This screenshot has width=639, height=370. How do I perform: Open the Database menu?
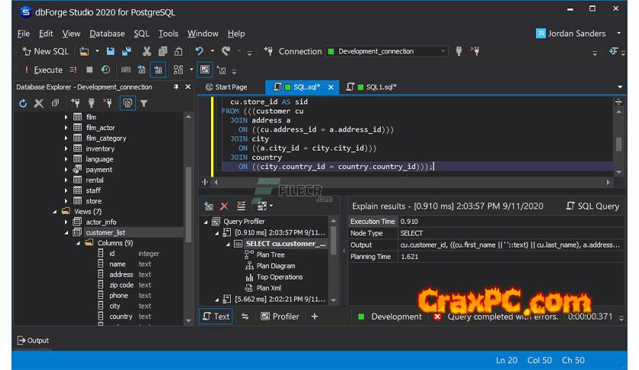click(x=106, y=34)
